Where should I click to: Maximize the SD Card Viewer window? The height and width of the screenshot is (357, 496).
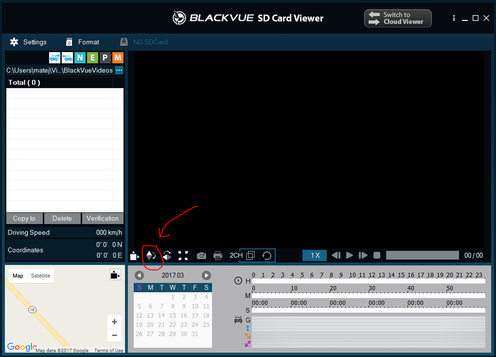pos(476,18)
